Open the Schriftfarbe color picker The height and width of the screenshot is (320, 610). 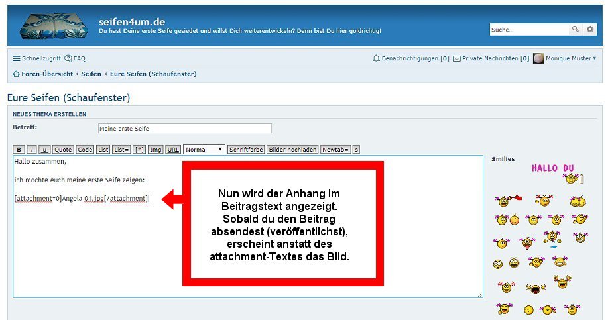coord(246,150)
